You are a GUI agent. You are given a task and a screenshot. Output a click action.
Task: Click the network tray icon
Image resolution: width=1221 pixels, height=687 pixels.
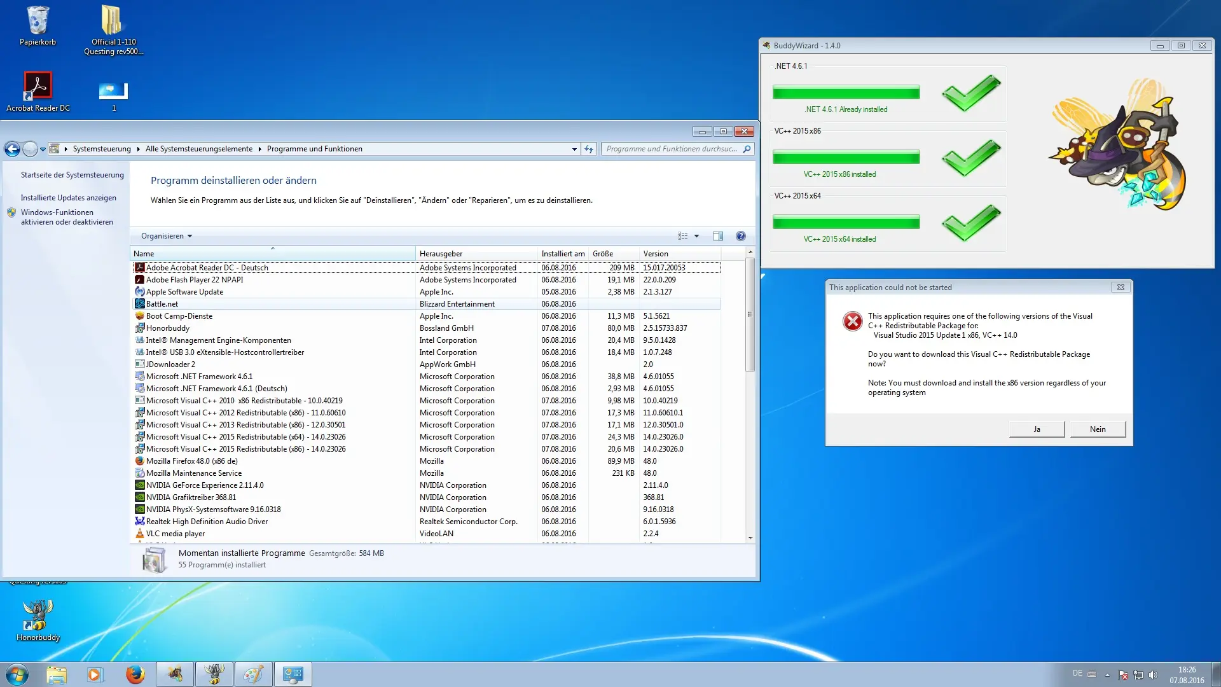pyautogui.click(x=1138, y=674)
